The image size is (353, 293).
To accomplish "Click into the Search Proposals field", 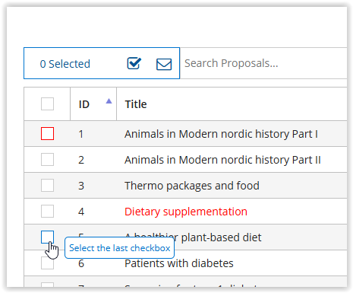I will point(263,63).
